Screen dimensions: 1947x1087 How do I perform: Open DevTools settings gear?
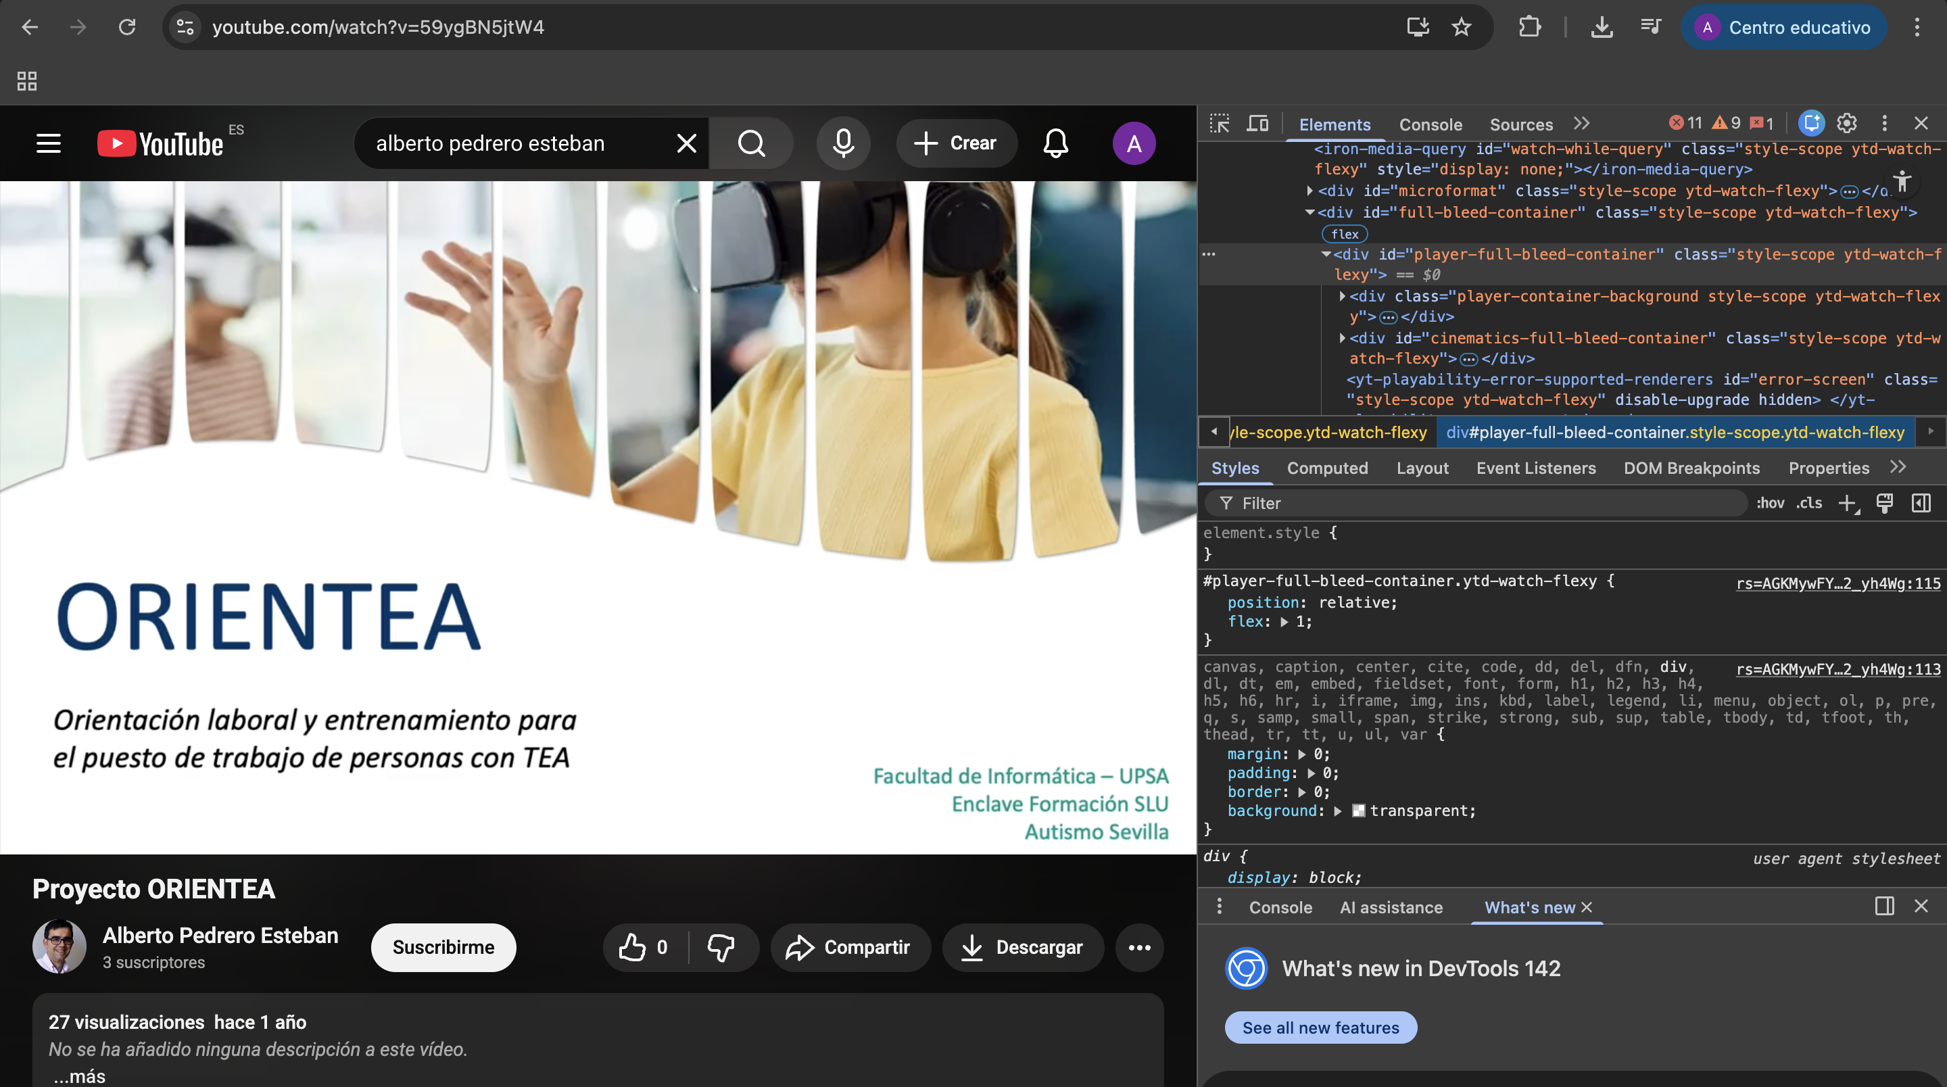1846,123
